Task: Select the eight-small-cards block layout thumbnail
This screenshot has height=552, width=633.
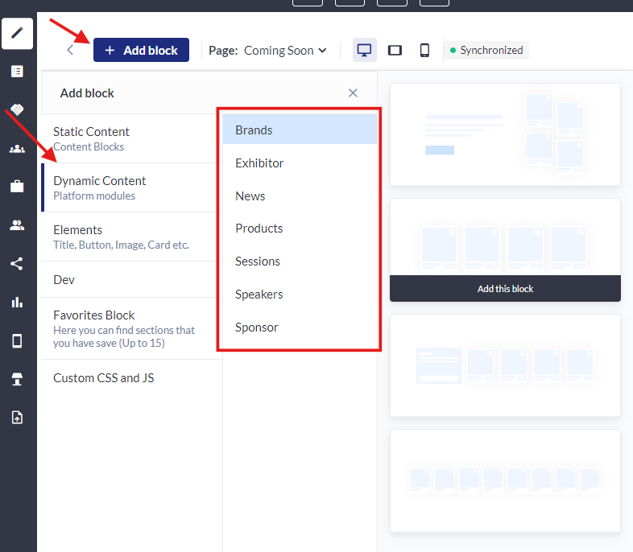Action: [505, 480]
